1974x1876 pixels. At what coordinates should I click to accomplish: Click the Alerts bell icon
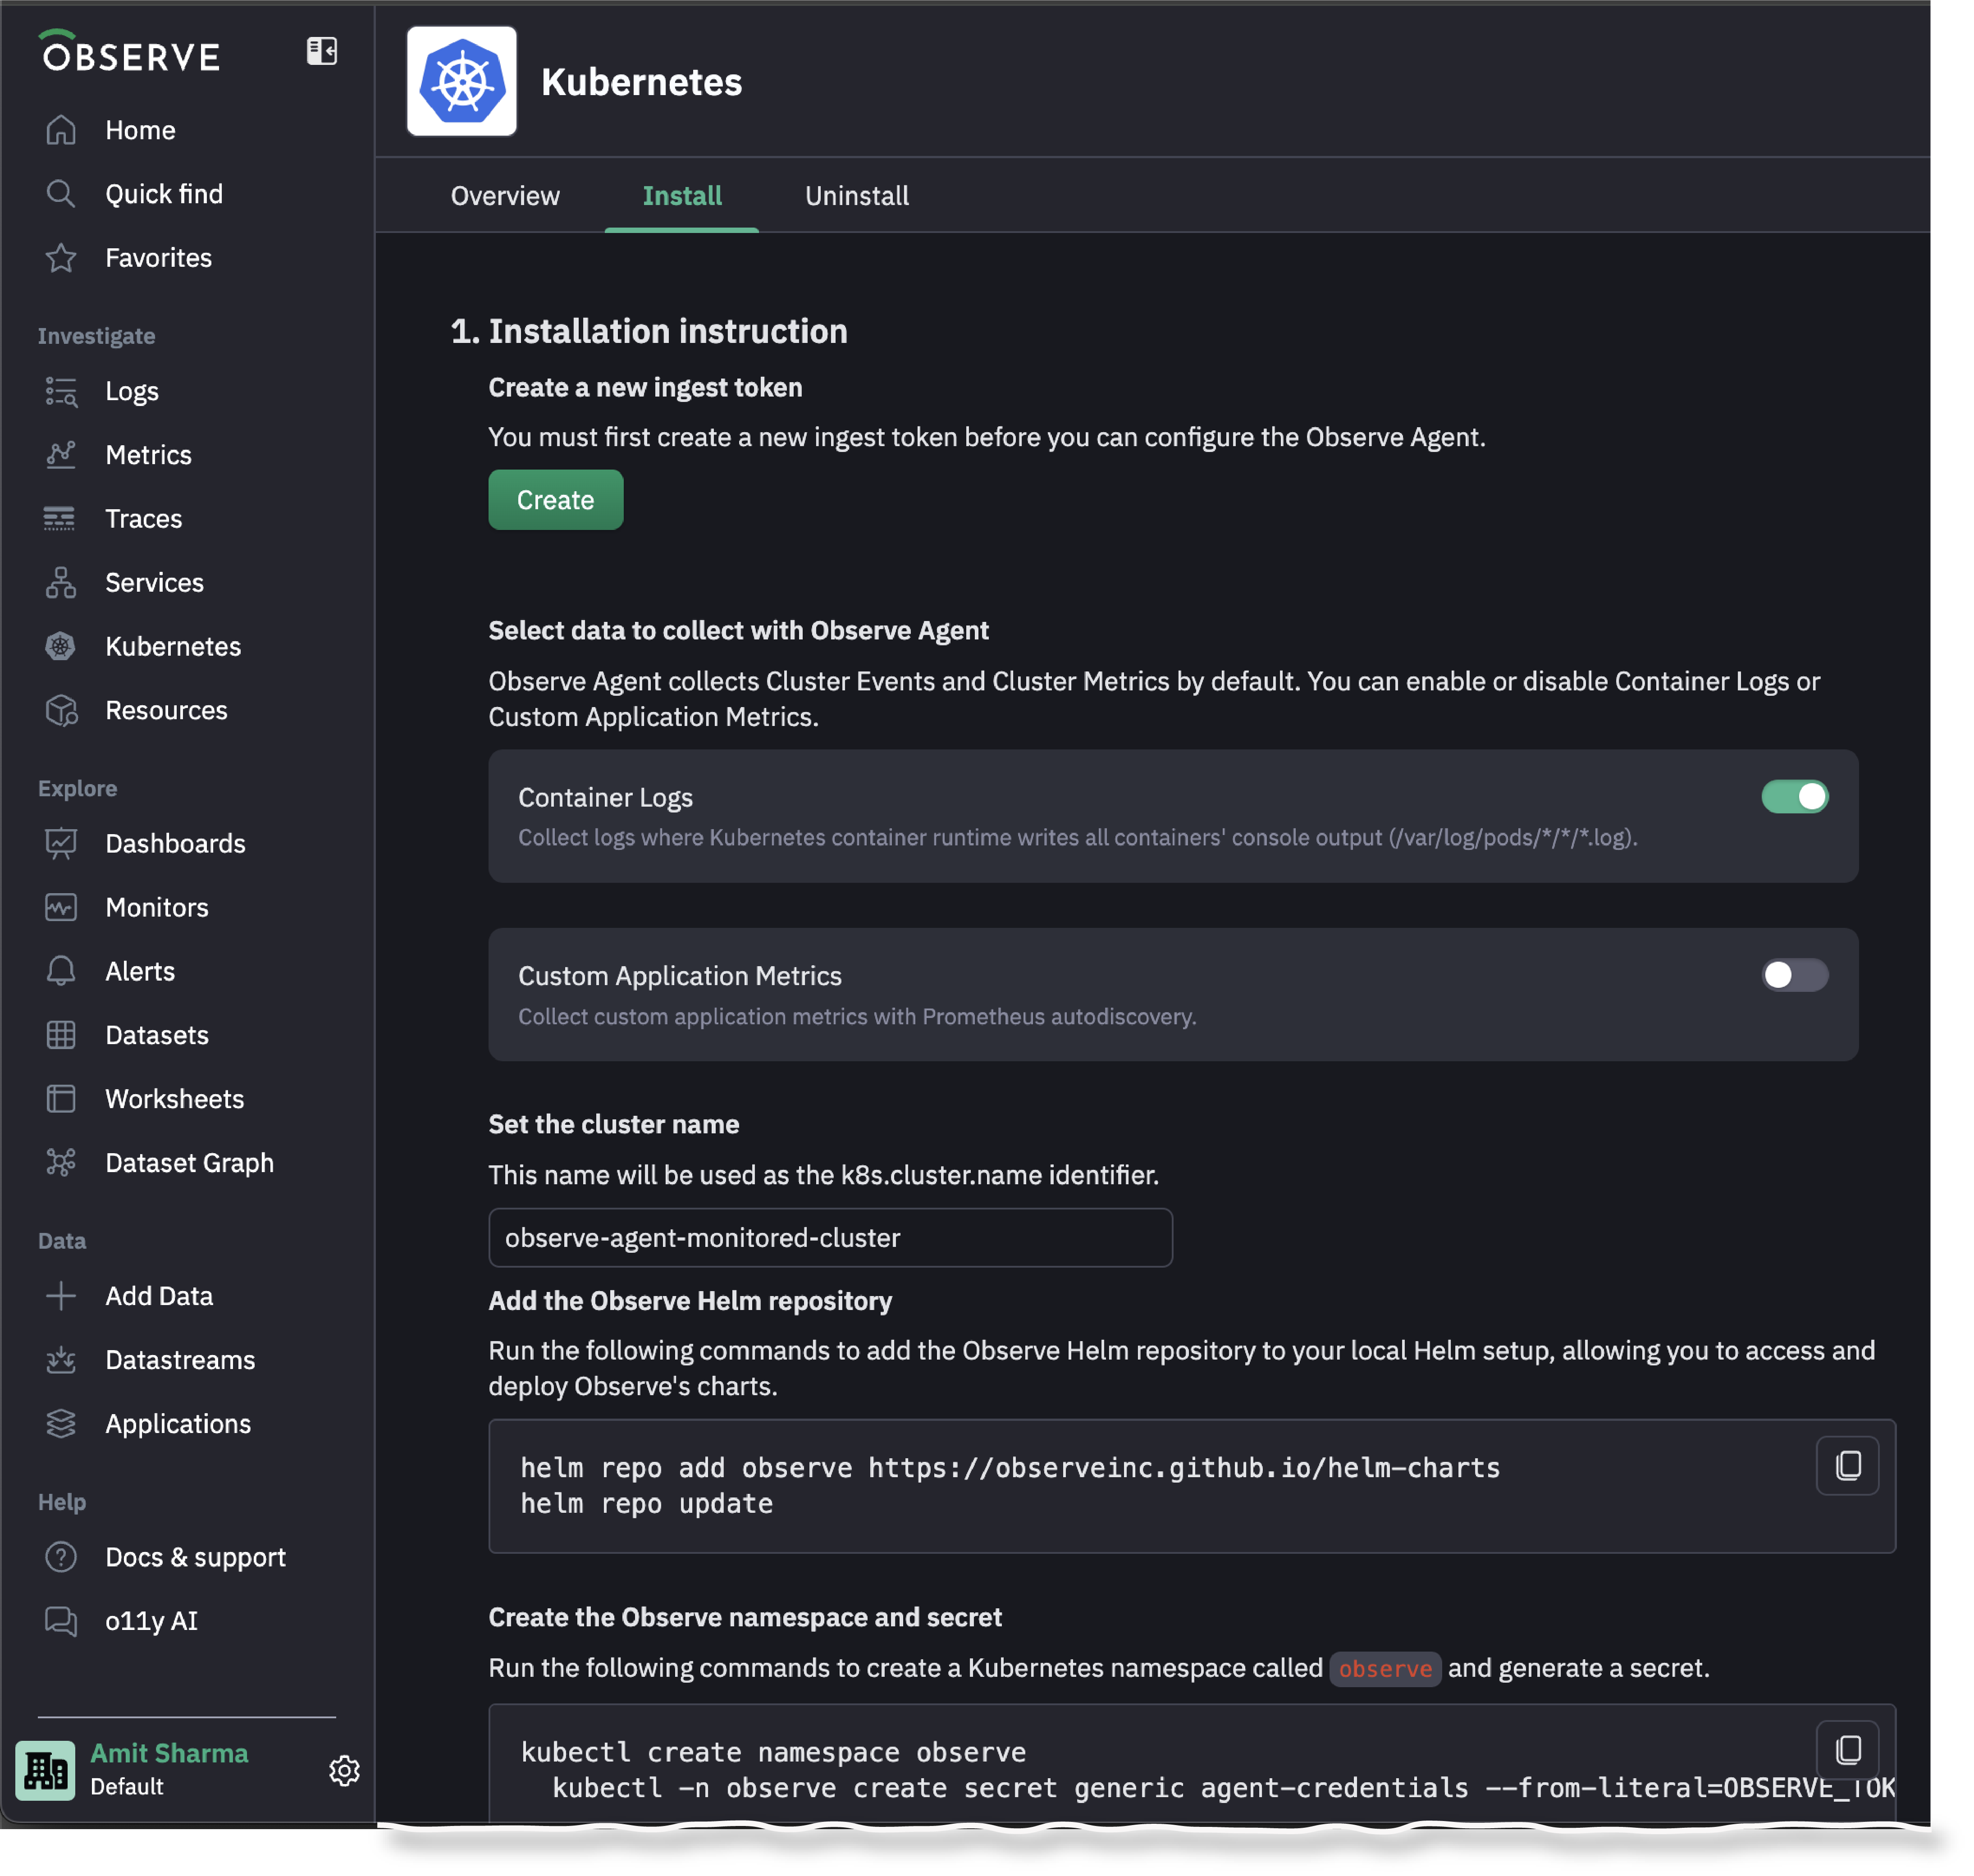61,972
